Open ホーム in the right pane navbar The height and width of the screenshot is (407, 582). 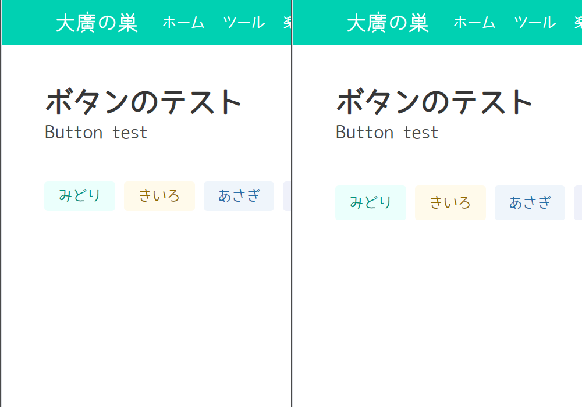point(474,23)
